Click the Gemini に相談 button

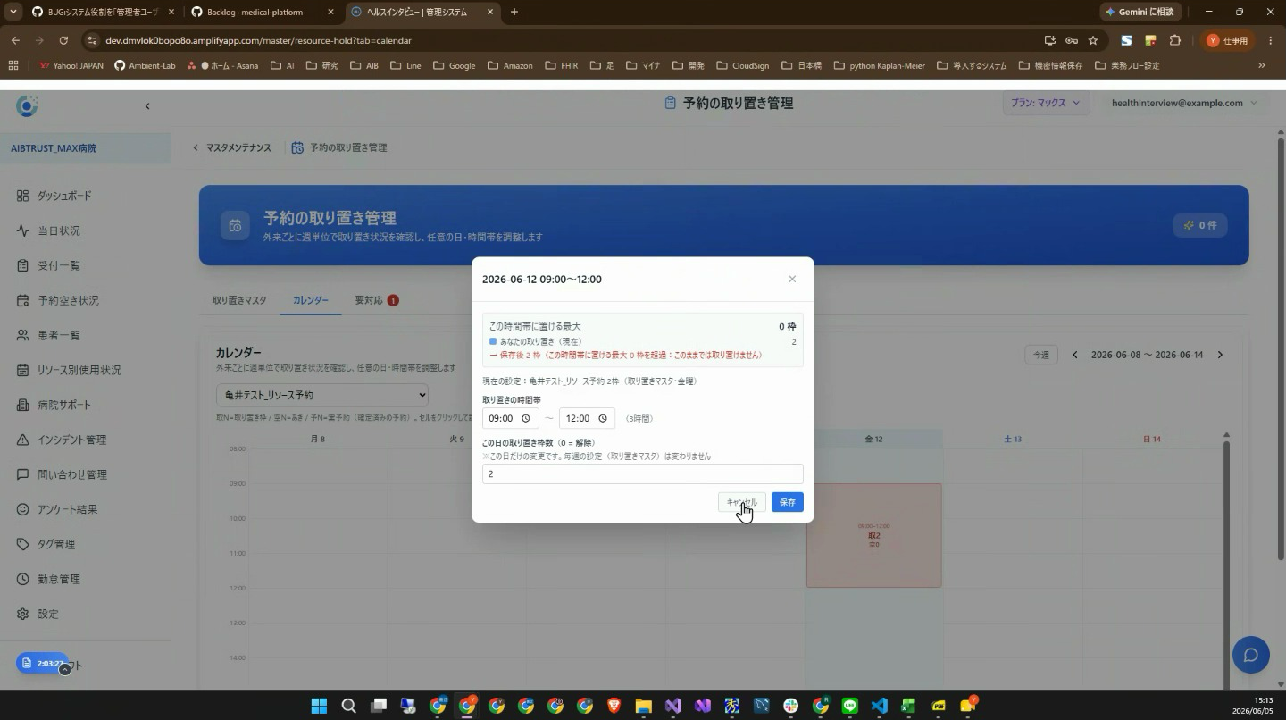pos(1140,12)
